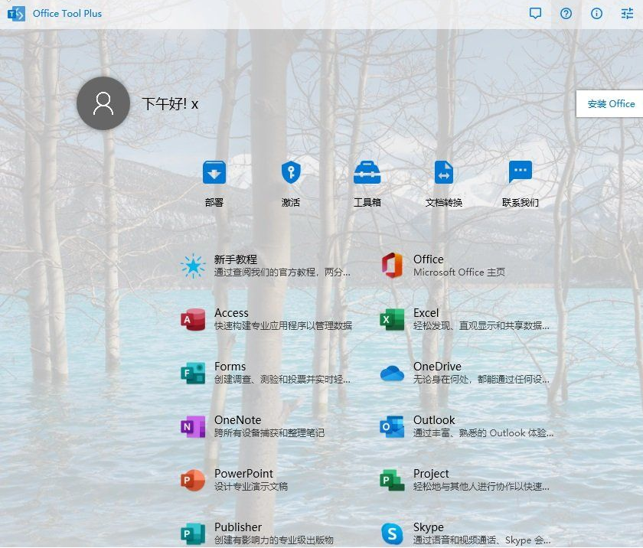643x548 pixels.
Task: Click the Excel app icon
Action: point(392,319)
